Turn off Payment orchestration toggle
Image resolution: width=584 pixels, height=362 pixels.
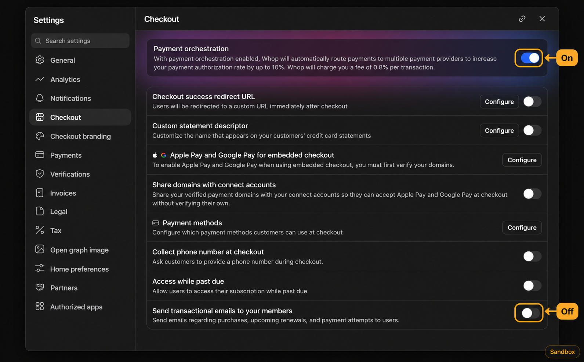coord(530,58)
